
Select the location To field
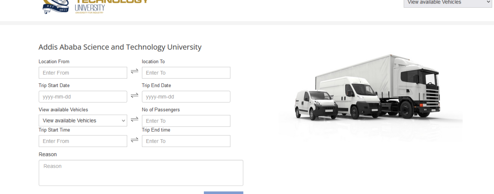(186, 73)
